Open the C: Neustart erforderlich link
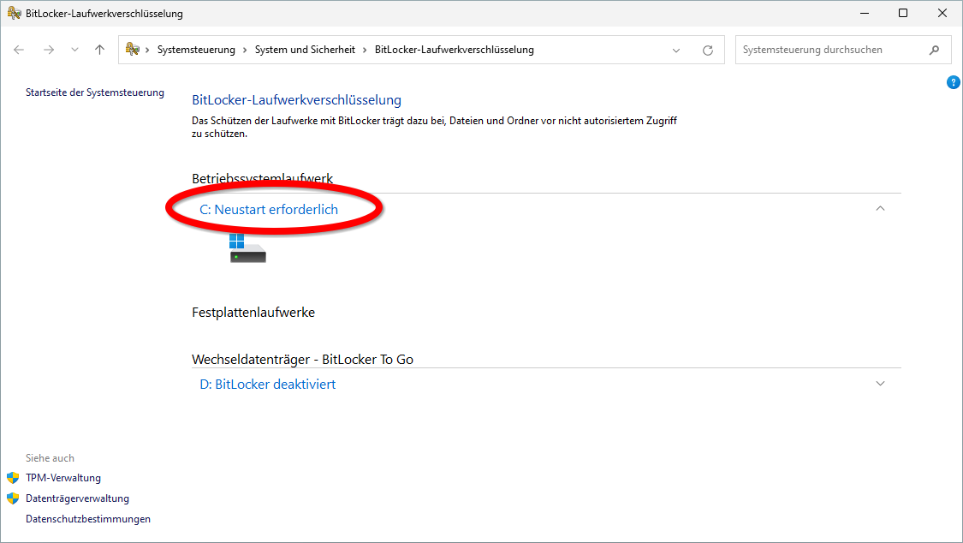 (x=269, y=208)
